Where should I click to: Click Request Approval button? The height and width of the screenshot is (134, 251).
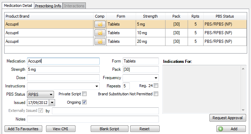[227, 118]
